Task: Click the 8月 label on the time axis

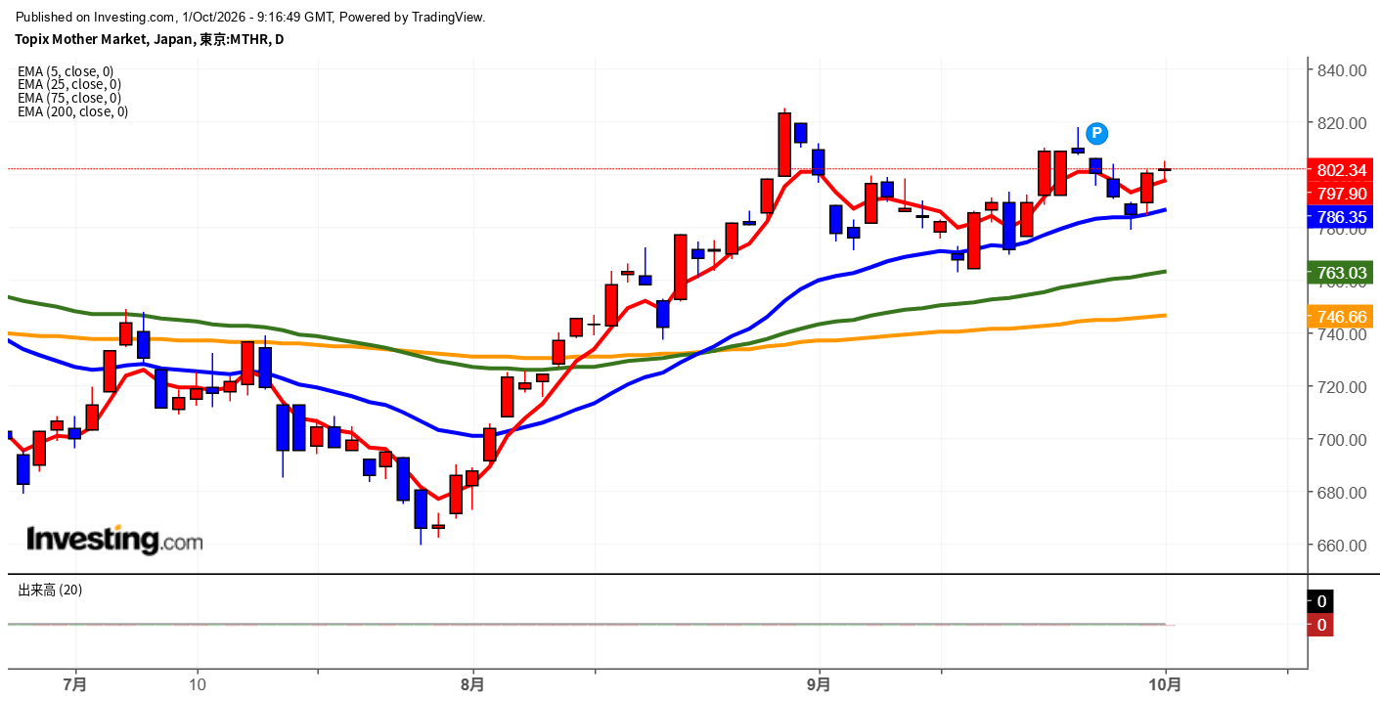Action: pyautogui.click(x=472, y=684)
